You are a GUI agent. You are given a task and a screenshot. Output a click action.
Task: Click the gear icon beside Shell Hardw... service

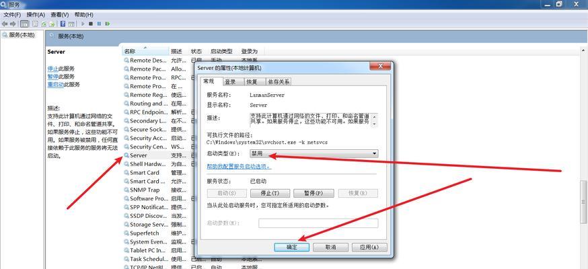pyautogui.click(x=126, y=163)
